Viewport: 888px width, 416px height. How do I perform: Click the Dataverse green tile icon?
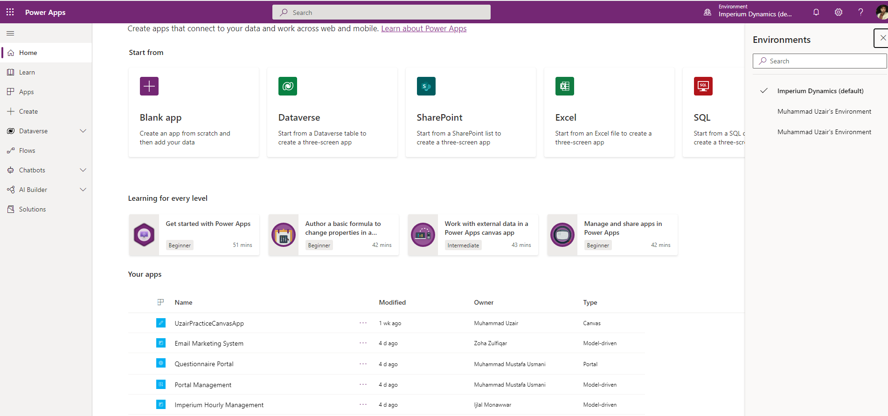(288, 86)
